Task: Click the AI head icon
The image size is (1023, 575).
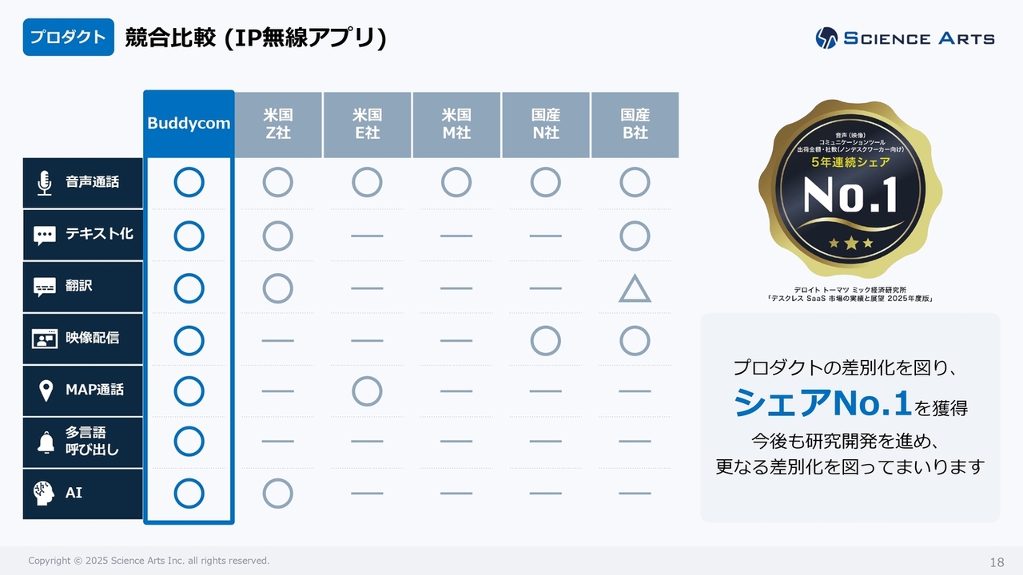Action: pos(45,493)
